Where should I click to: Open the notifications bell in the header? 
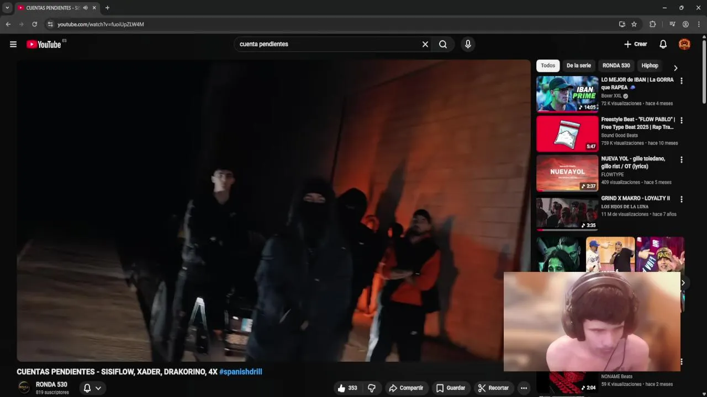tap(663, 44)
